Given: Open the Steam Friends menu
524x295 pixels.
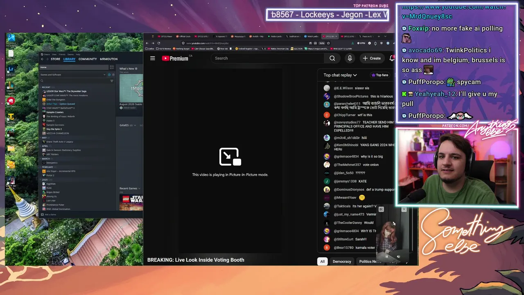Looking at the screenshot, I should click(62, 54).
